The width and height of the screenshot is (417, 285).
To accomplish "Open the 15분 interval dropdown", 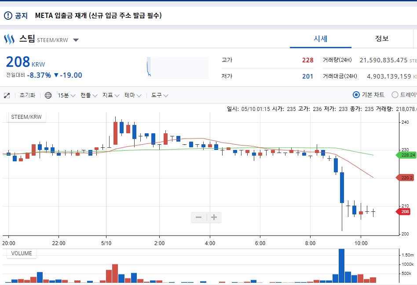I will coord(66,96).
